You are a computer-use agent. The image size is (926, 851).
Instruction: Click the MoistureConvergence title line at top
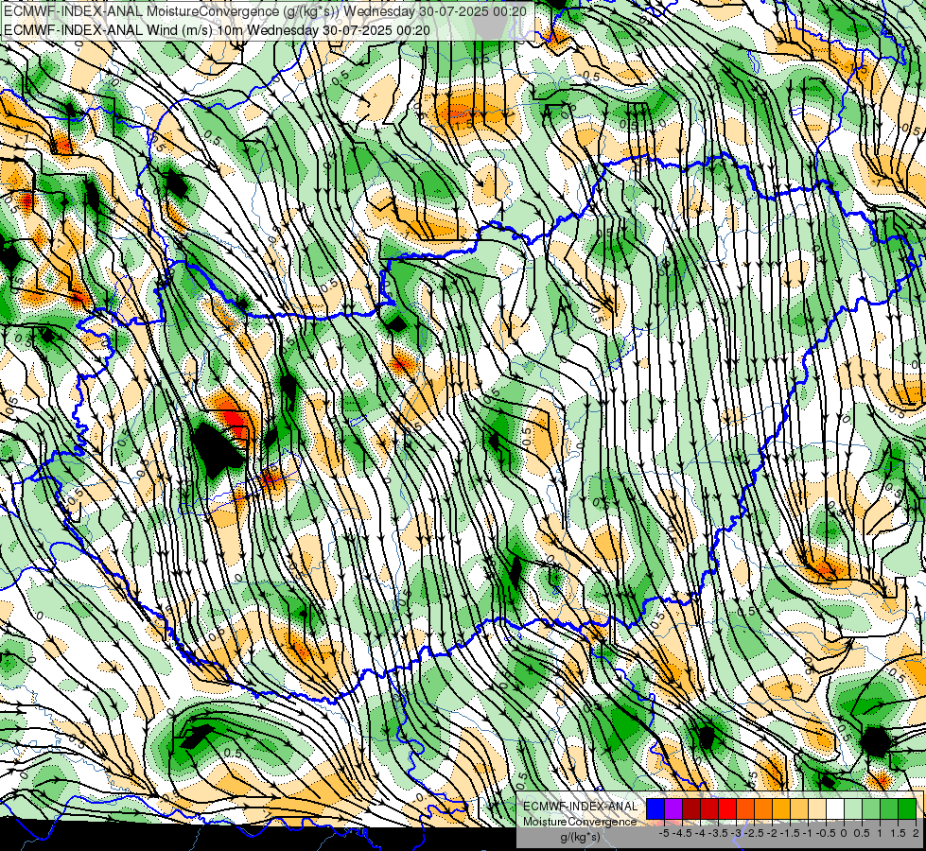pos(265,10)
